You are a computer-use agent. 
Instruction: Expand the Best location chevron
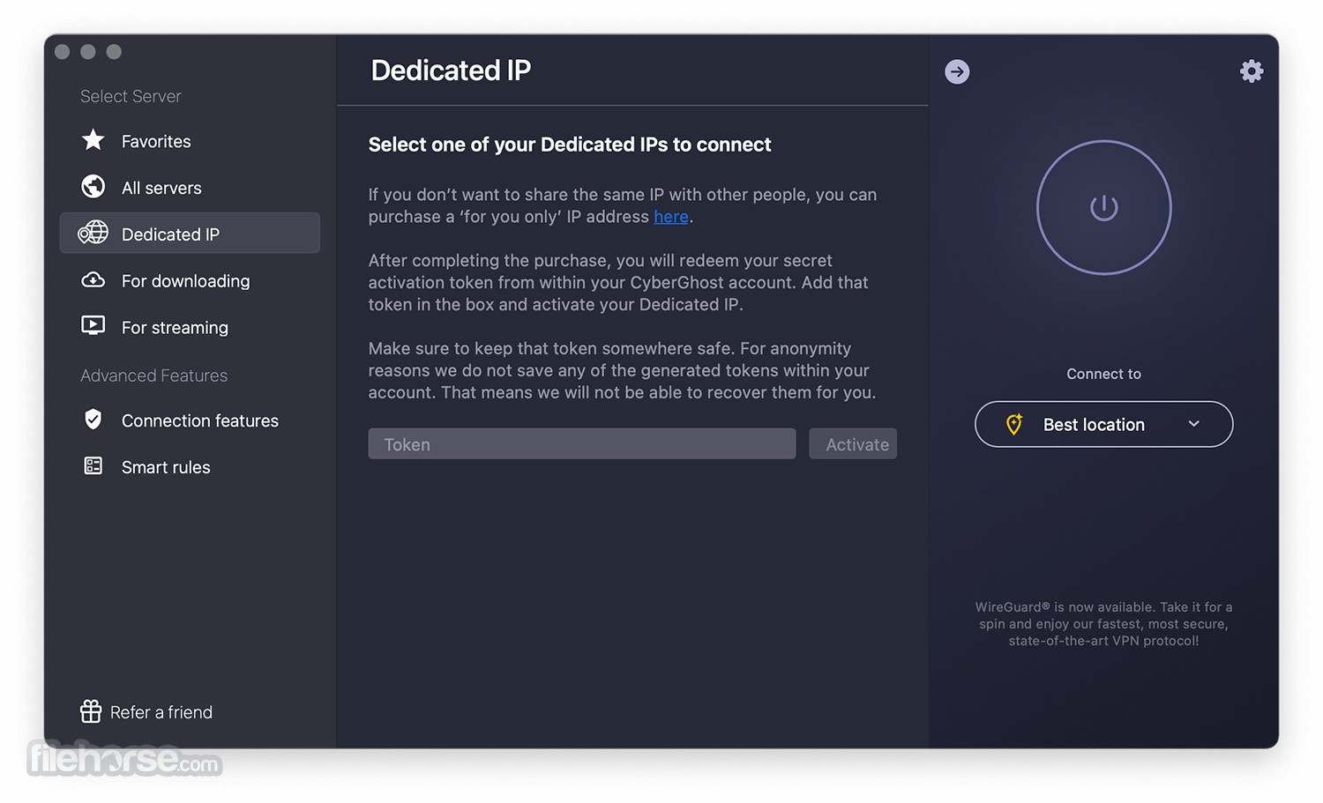click(1193, 424)
